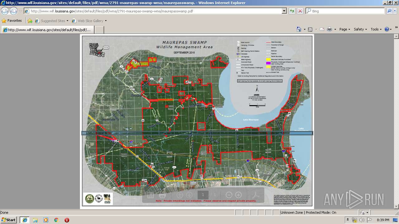399x224 pixels.
Task: Go to previous PDF page arrow
Action: [x=180, y=195]
